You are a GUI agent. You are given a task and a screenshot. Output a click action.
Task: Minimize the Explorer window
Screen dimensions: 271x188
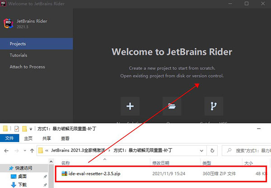tap(259, 128)
